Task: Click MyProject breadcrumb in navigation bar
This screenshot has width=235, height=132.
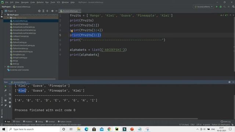Action: 6,7
